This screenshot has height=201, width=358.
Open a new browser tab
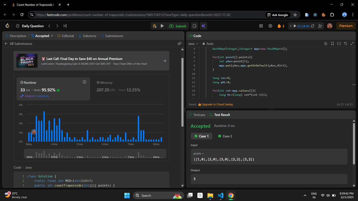[68, 5]
